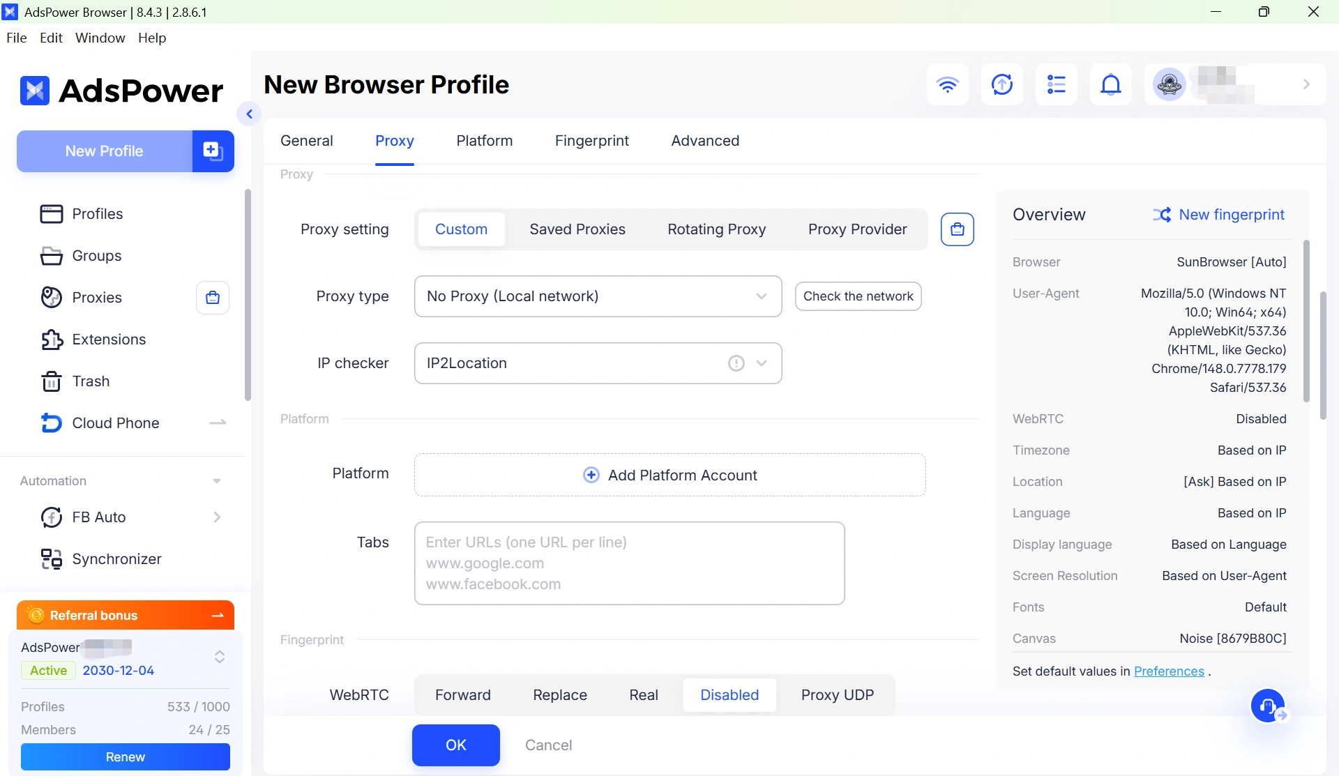Click the proxy store bag icon beside Proxy Provider
1339x776 pixels.
point(957,229)
